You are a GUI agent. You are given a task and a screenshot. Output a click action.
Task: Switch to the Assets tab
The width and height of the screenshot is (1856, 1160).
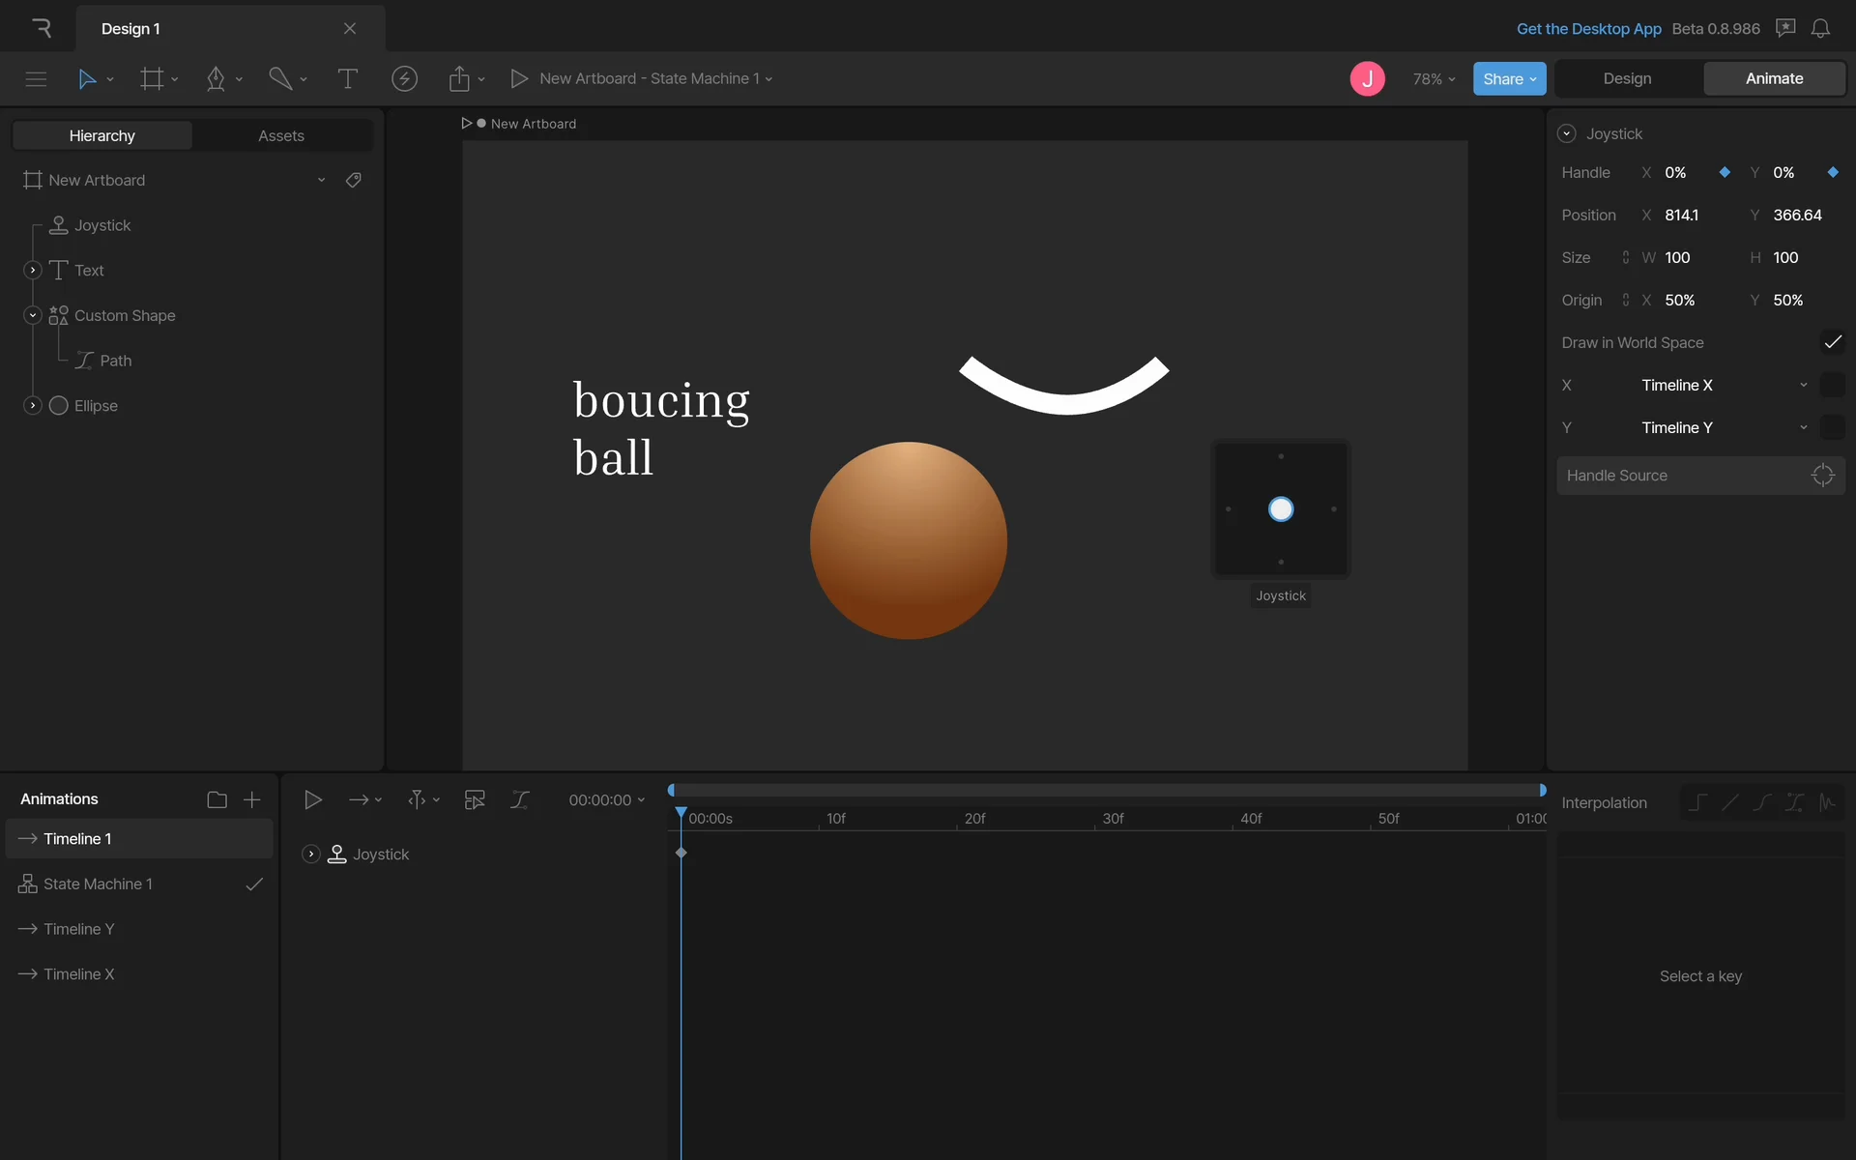(x=281, y=135)
